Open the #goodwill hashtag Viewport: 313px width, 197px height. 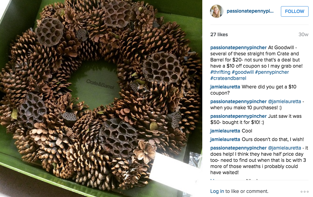click(x=243, y=72)
